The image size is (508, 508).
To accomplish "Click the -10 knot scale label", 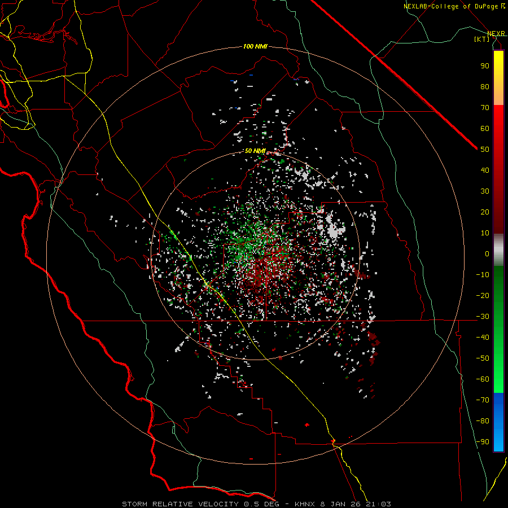I will [x=483, y=275].
